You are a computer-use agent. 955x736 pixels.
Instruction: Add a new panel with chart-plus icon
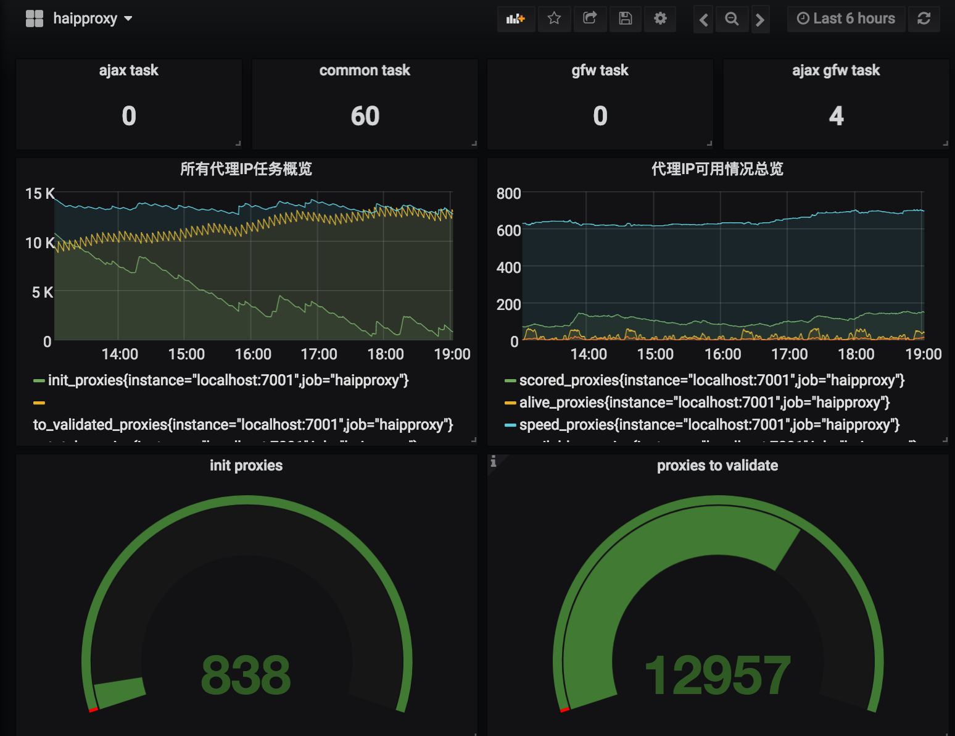point(516,19)
